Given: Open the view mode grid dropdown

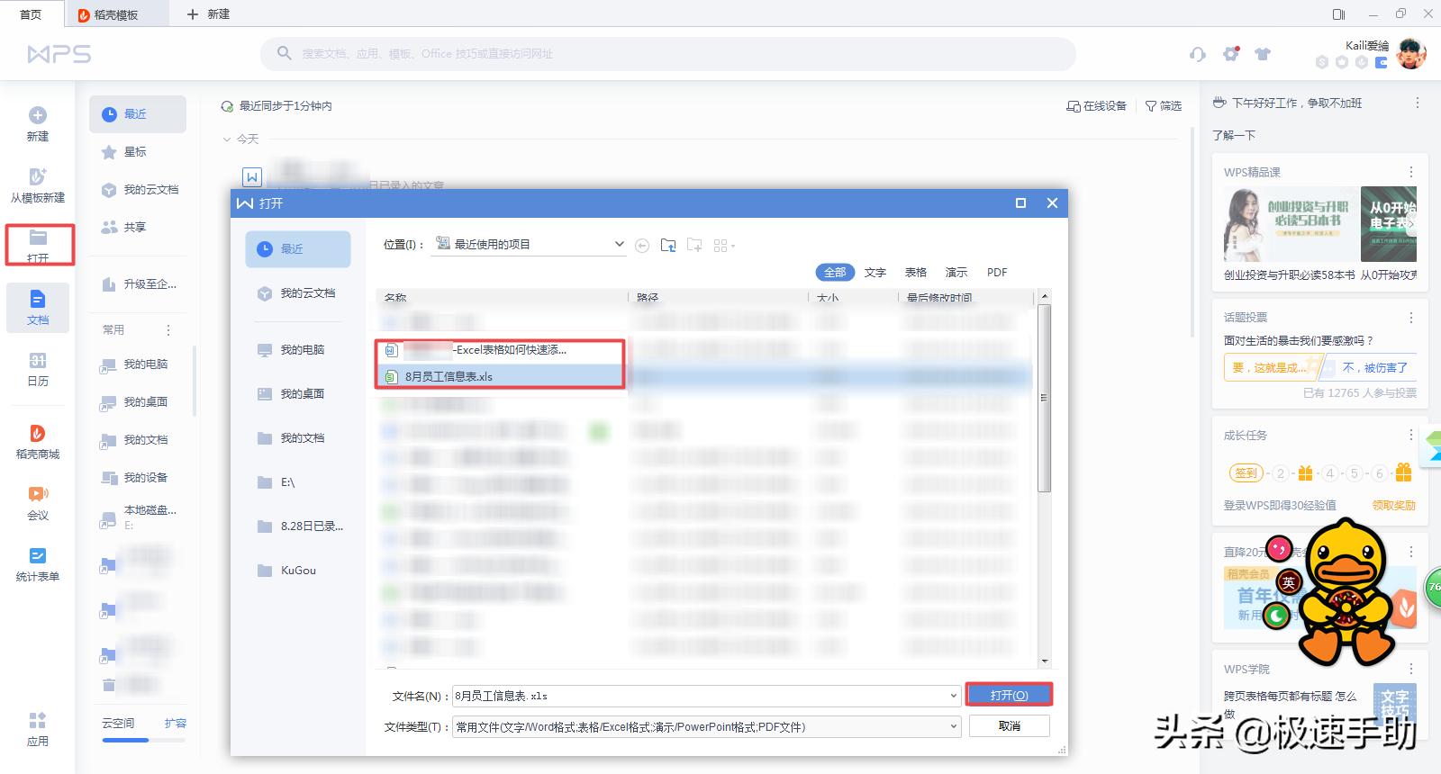Looking at the screenshot, I should 724,246.
